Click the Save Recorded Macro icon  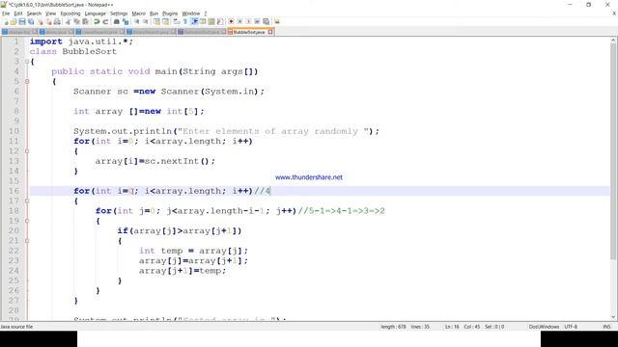[267, 21]
